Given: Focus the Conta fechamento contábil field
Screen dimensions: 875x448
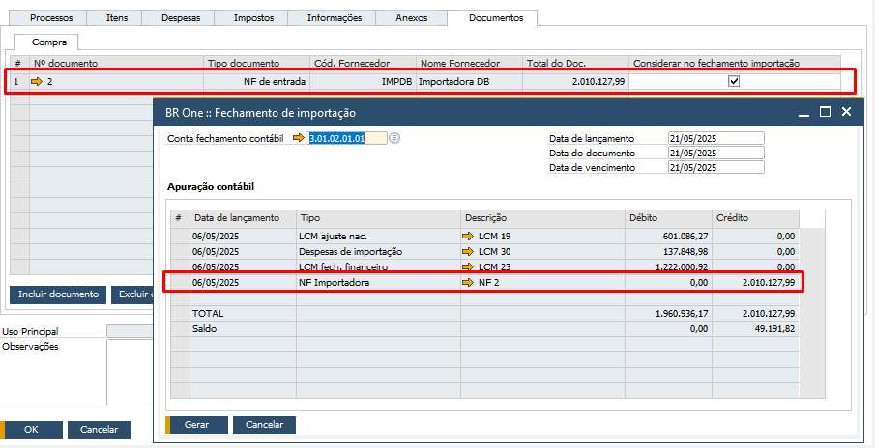Looking at the screenshot, I should click(x=347, y=138).
